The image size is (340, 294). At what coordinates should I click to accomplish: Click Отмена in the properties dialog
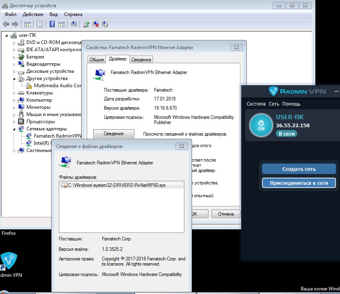coord(226,214)
